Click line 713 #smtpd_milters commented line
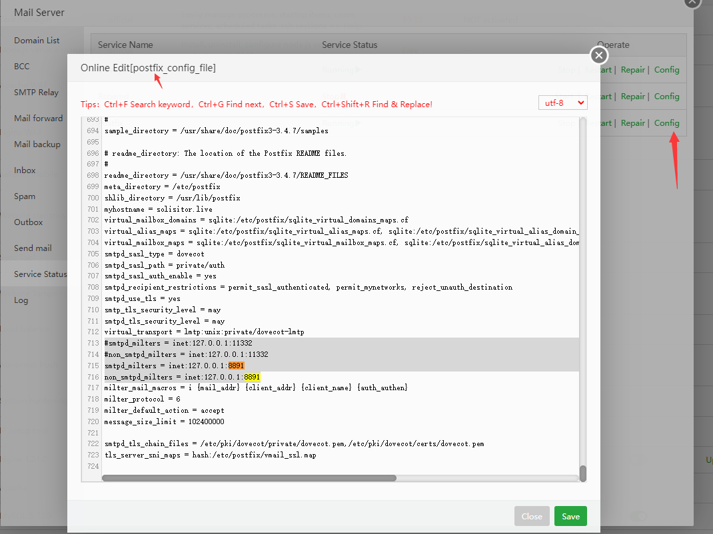Image resolution: width=713 pixels, height=534 pixels. pos(179,343)
